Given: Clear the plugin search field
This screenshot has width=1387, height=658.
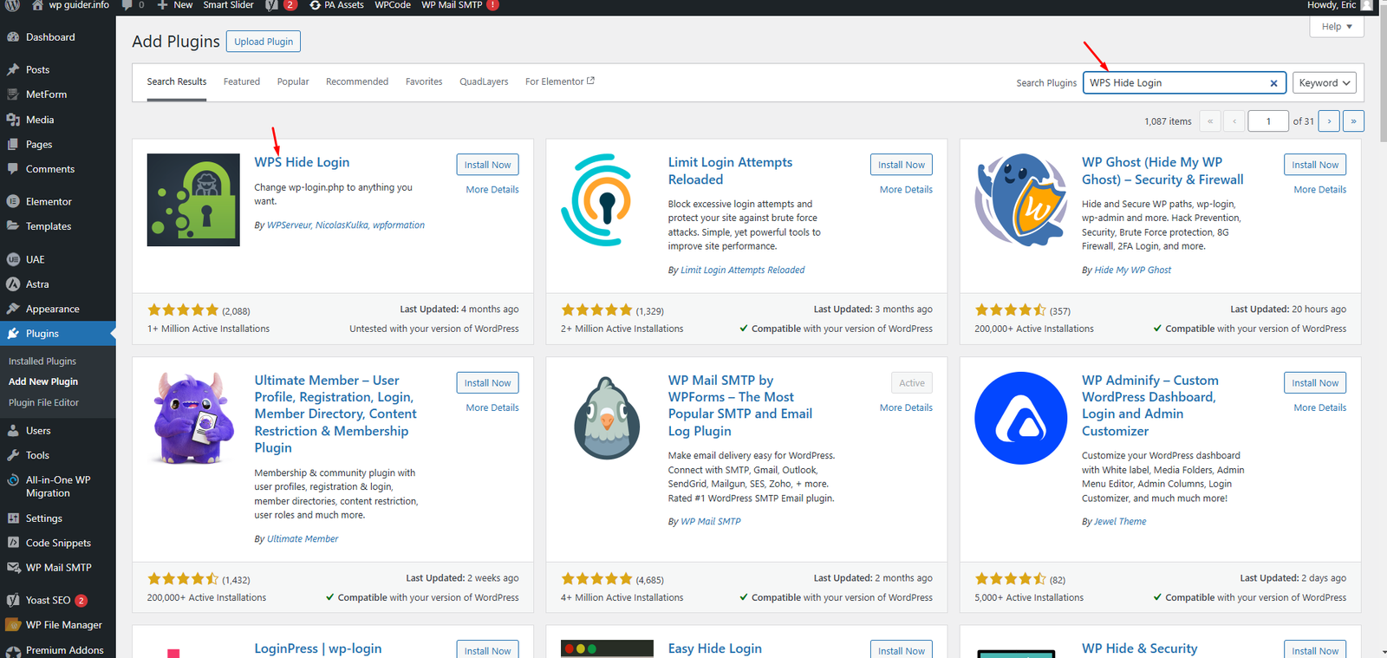Looking at the screenshot, I should [1273, 83].
